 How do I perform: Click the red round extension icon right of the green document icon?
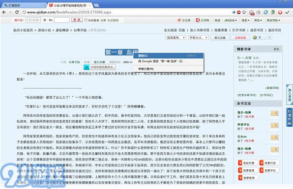[280, 12]
